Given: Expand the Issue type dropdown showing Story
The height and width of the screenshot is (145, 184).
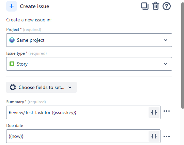Looking at the screenshot, I should [89, 64].
